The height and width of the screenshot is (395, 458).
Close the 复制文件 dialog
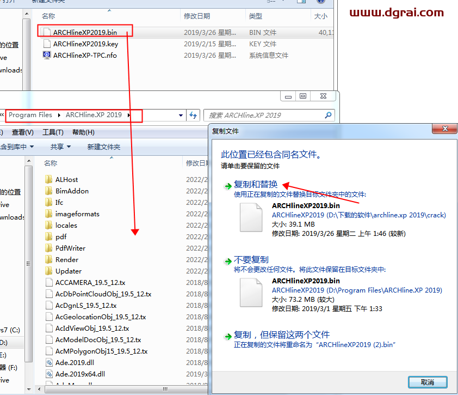click(x=445, y=129)
